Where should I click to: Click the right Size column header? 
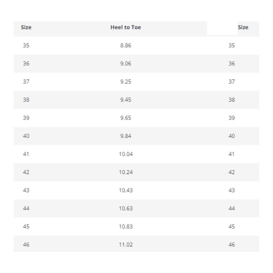(x=243, y=27)
